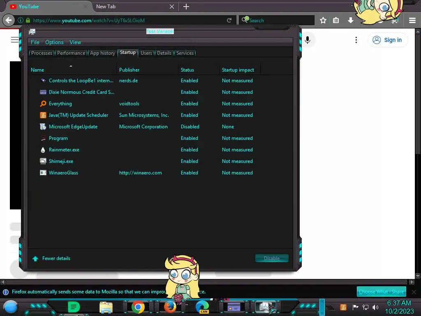Viewport: 421px width, 316px height.
Task: Click the page's right vertical scrollbar
Action: pos(418,153)
